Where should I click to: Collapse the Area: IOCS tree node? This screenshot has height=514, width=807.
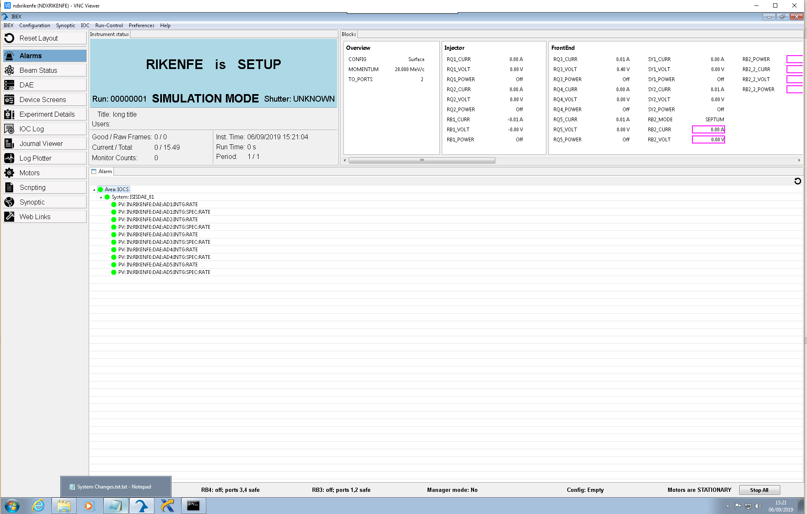[x=95, y=189]
